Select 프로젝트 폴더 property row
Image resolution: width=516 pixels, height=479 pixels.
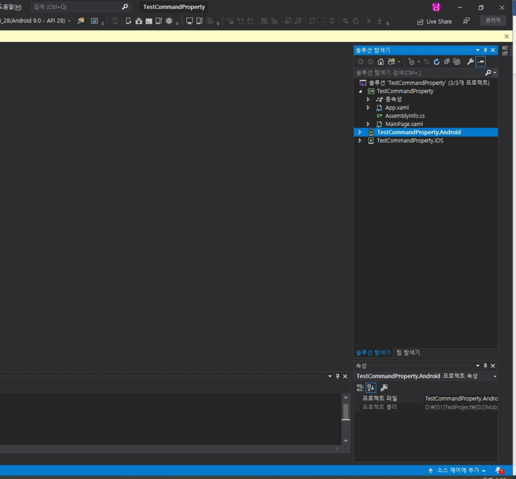pyautogui.click(x=426, y=407)
